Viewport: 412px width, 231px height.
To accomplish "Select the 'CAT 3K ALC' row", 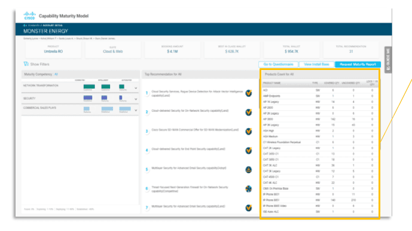I will 320,166.
